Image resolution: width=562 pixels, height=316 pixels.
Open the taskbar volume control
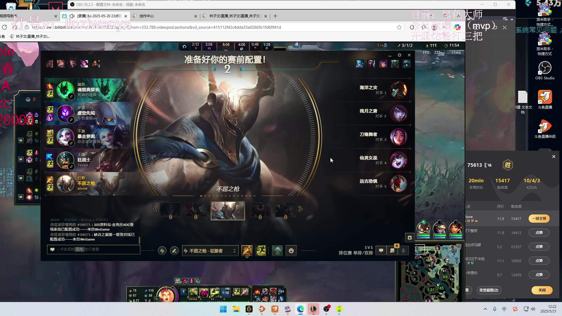tap(533, 309)
